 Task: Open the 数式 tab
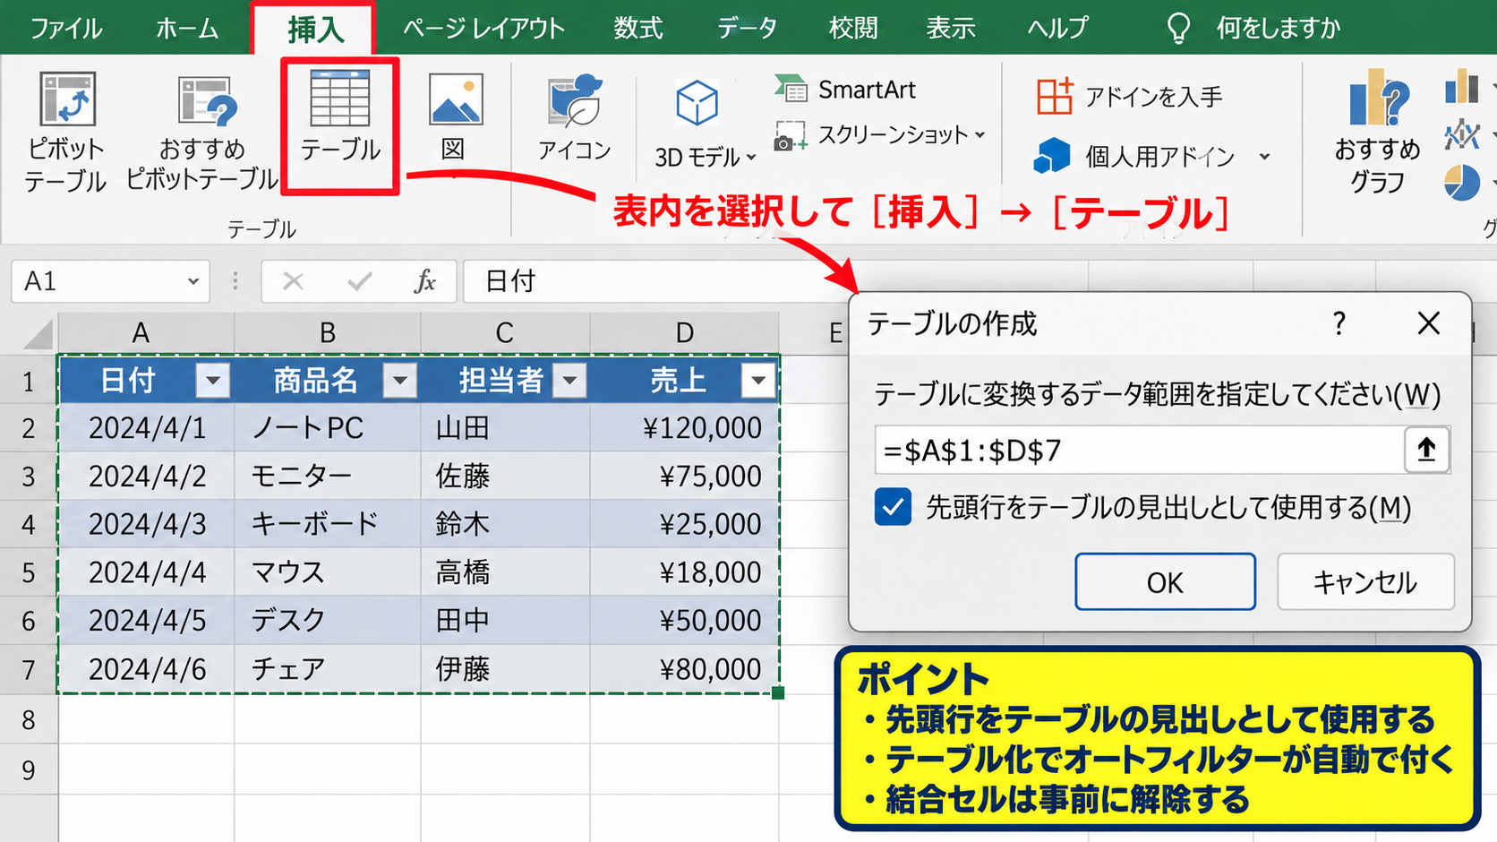click(638, 28)
